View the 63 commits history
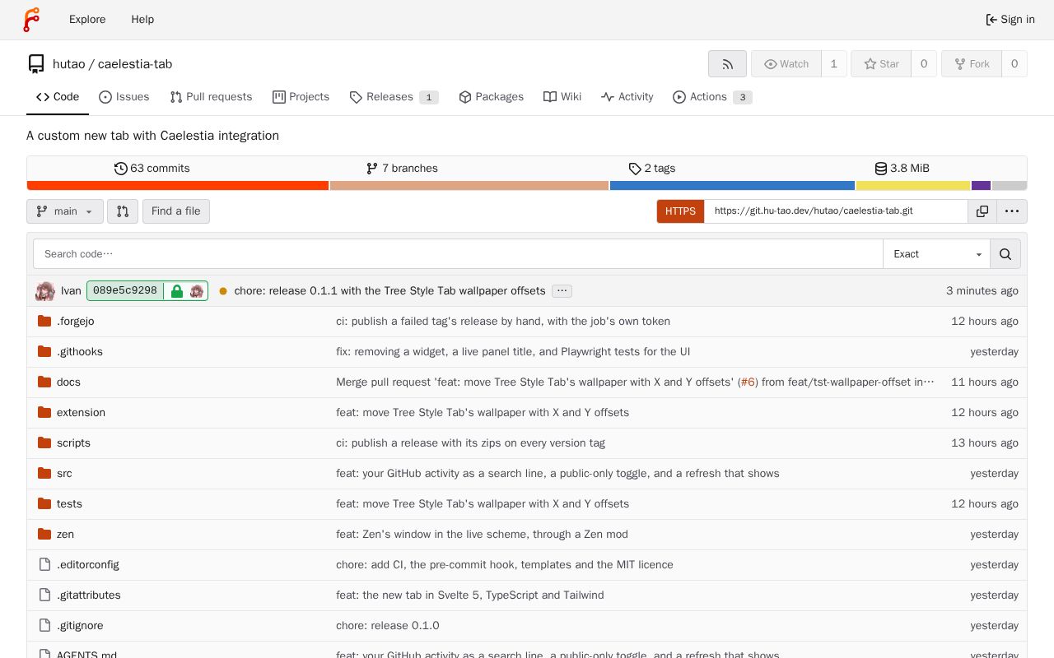Screen dimensions: 1054x658 pos(152,169)
